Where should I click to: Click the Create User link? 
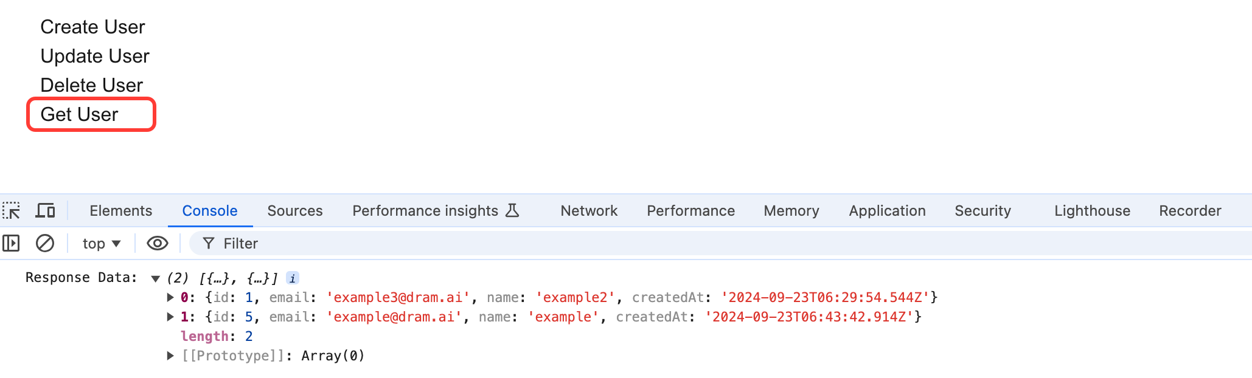(x=92, y=27)
